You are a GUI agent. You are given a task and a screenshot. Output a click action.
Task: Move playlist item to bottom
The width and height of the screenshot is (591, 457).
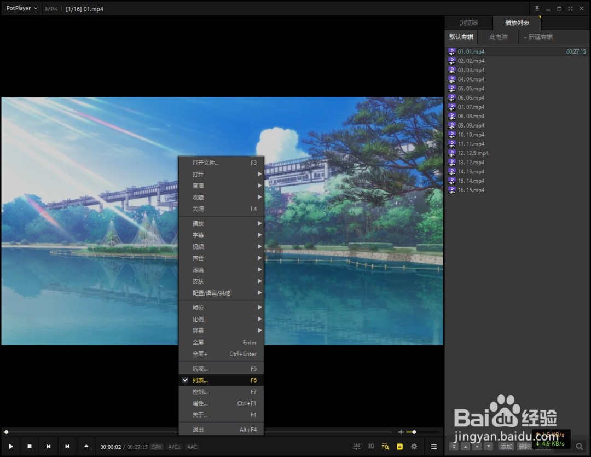[x=489, y=447]
